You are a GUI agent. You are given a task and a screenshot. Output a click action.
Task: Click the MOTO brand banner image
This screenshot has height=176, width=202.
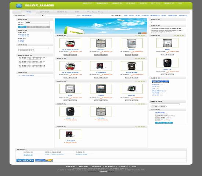[160, 82]
